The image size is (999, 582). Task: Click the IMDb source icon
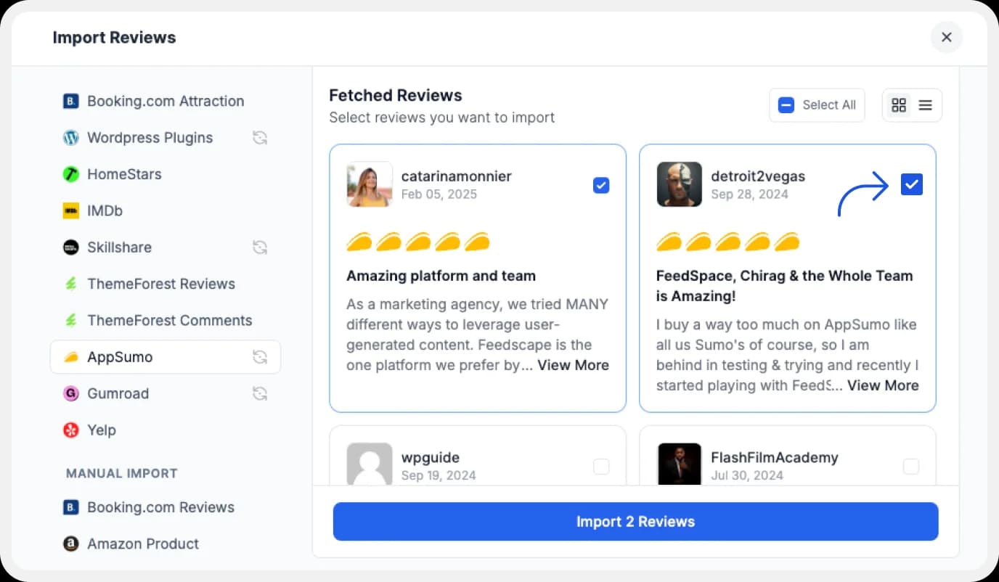click(x=71, y=210)
